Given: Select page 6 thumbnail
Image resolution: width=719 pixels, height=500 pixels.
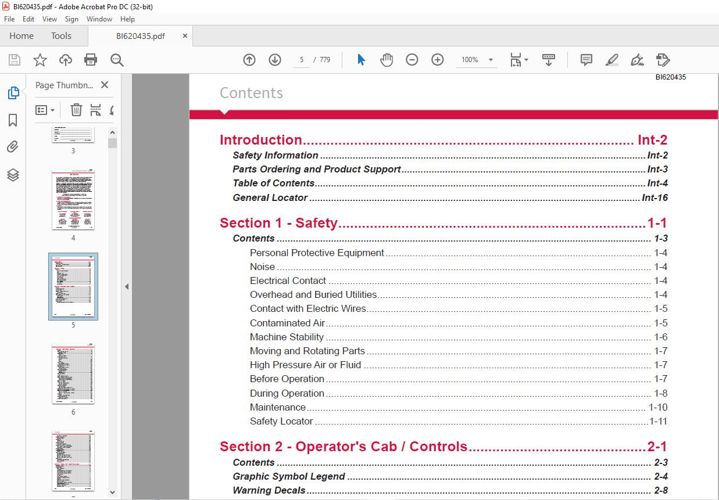Looking at the screenshot, I should click(x=73, y=374).
